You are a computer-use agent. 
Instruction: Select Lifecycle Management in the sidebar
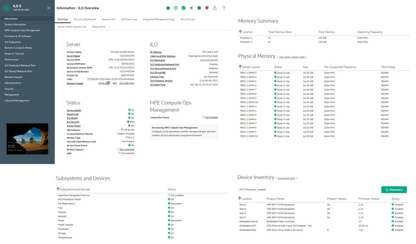tap(17, 101)
